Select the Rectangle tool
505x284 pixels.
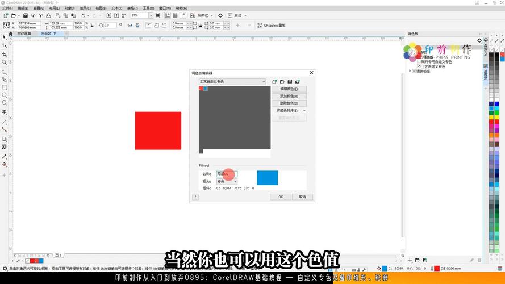click(x=4, y=87)
